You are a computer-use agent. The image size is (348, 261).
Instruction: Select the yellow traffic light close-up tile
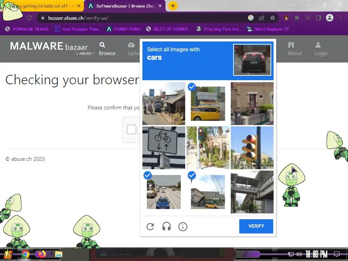pos(252,148)
